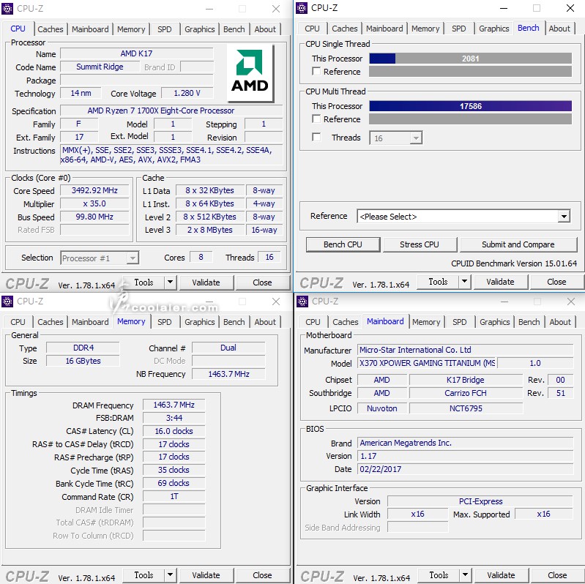Expand Tools dropdown arrow in the Bench window
585x584 pixels.
[464, 282]
